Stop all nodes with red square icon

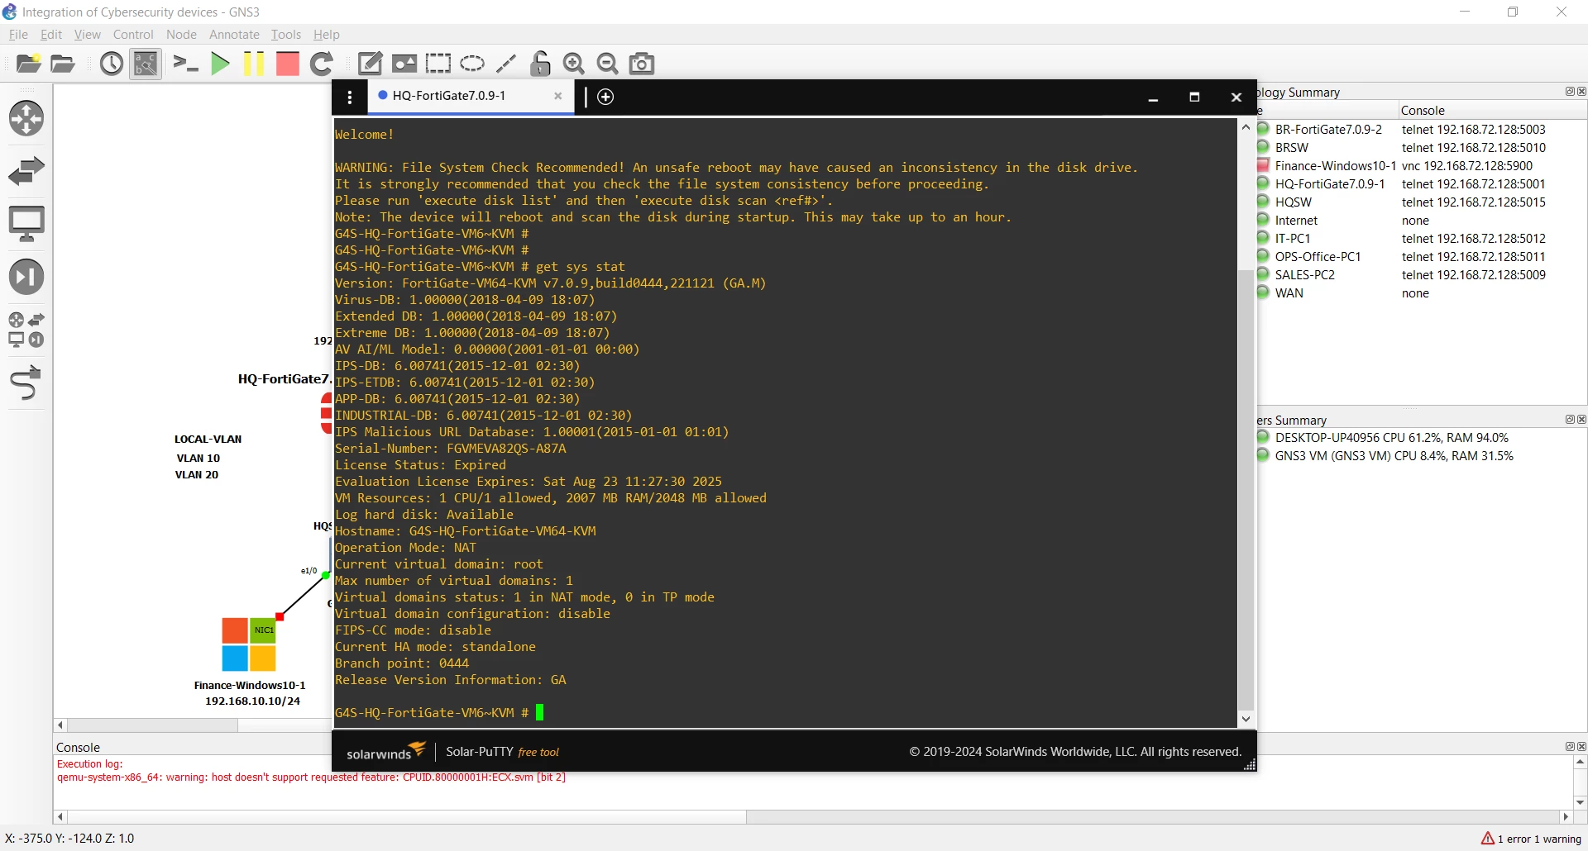(287, 64)
